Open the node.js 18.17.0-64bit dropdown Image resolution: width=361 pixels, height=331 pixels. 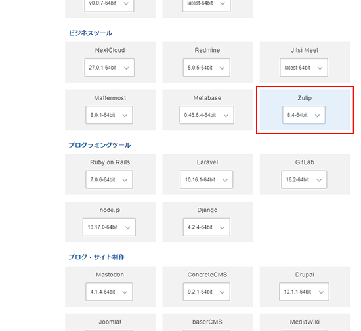tap(109, 227)
